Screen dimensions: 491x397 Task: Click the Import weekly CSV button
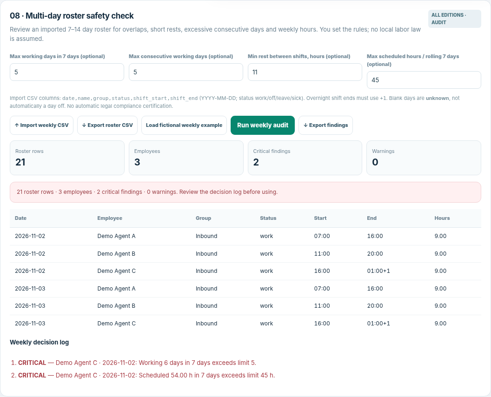pyautogui.click(x=42, y=125)
